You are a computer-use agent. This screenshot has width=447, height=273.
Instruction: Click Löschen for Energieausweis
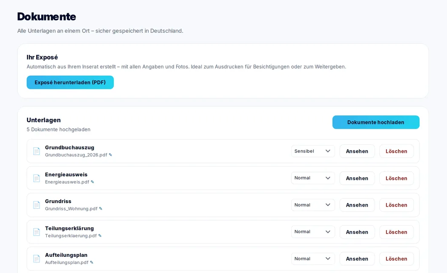click(396, 178)
